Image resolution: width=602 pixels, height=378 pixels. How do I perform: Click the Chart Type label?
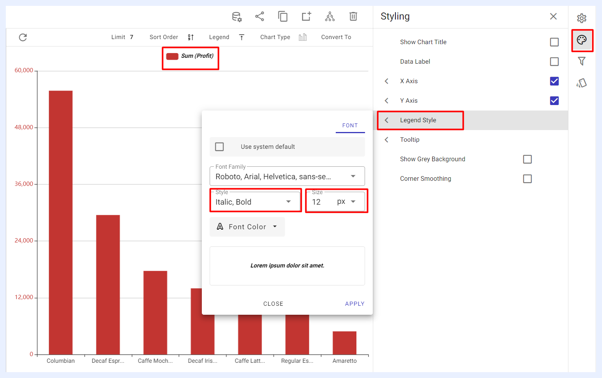click(275, 37)
